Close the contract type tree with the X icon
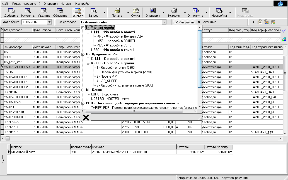 point(86,117)
